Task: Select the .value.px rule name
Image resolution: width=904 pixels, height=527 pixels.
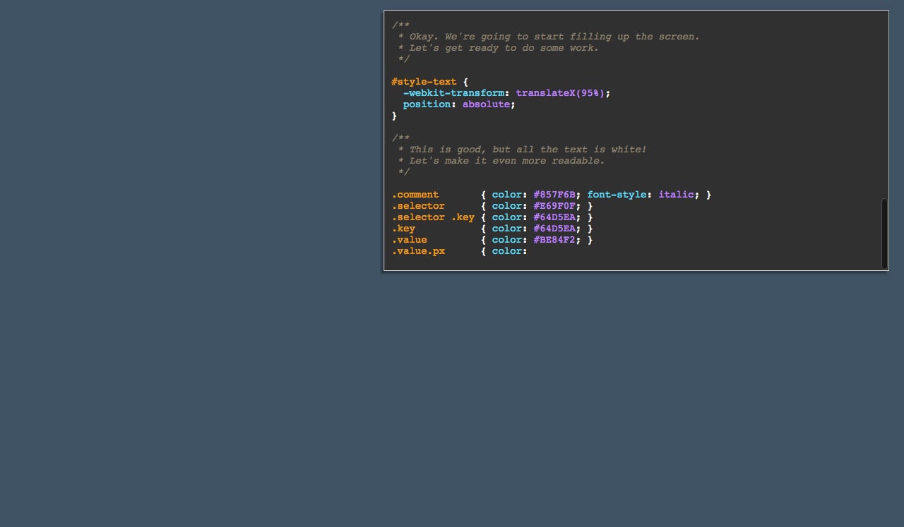Action: point(418,250)
